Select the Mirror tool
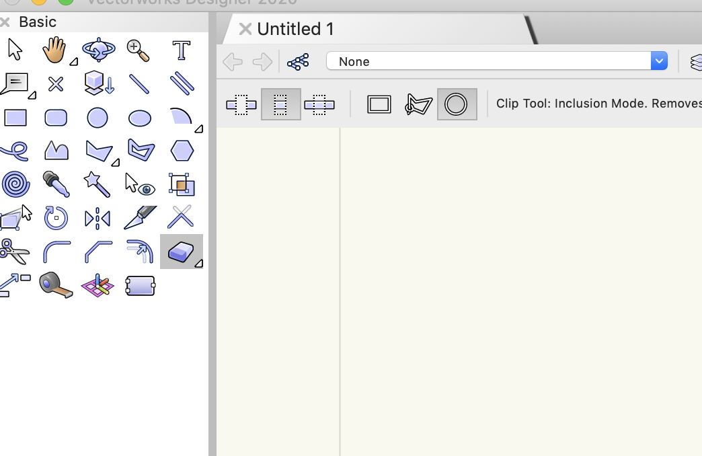Screen dimensions: 702x456 (x=97, y=218)
